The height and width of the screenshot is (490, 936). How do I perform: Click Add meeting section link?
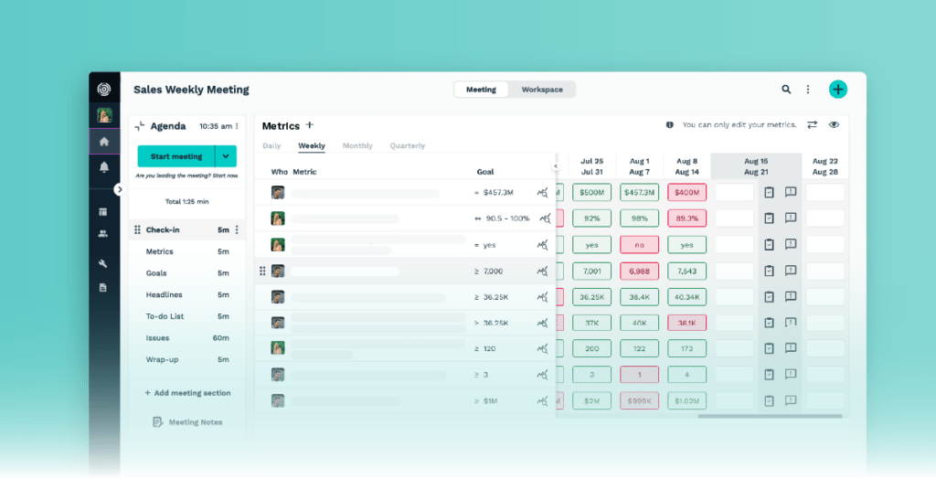(x=187, y=393)
